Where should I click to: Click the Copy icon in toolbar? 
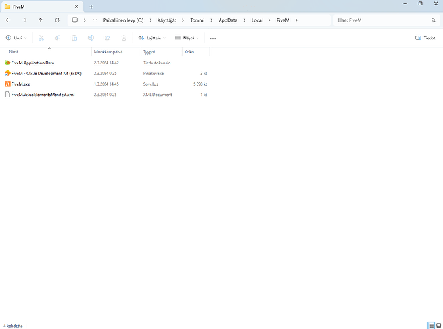58,38
